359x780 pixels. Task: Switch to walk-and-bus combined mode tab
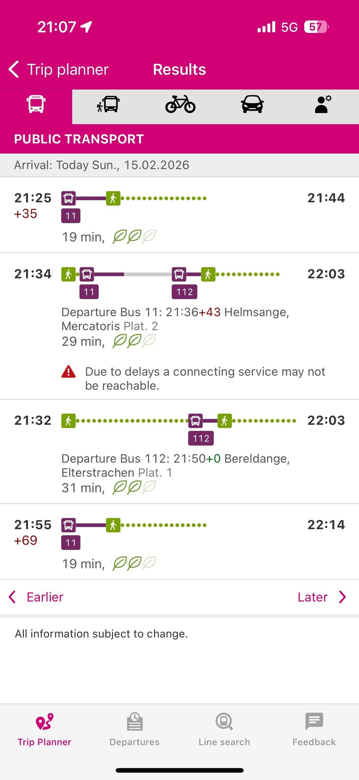(108, 105)
